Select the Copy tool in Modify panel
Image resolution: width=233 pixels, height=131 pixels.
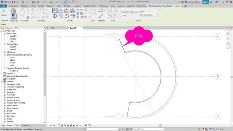61,16
